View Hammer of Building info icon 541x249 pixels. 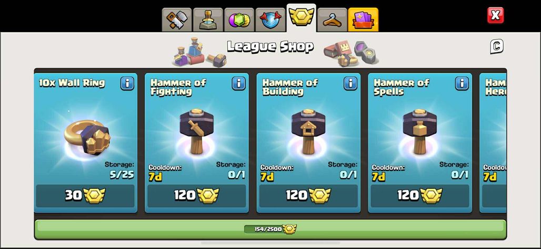[350, 84]
